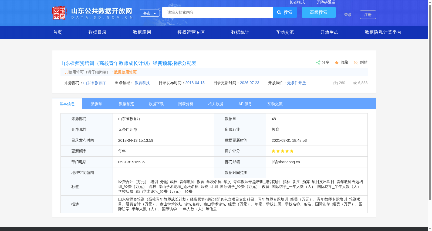Click the 纠错 error-report icon
This screenshot has height=231, width=432.
(356, 63)
